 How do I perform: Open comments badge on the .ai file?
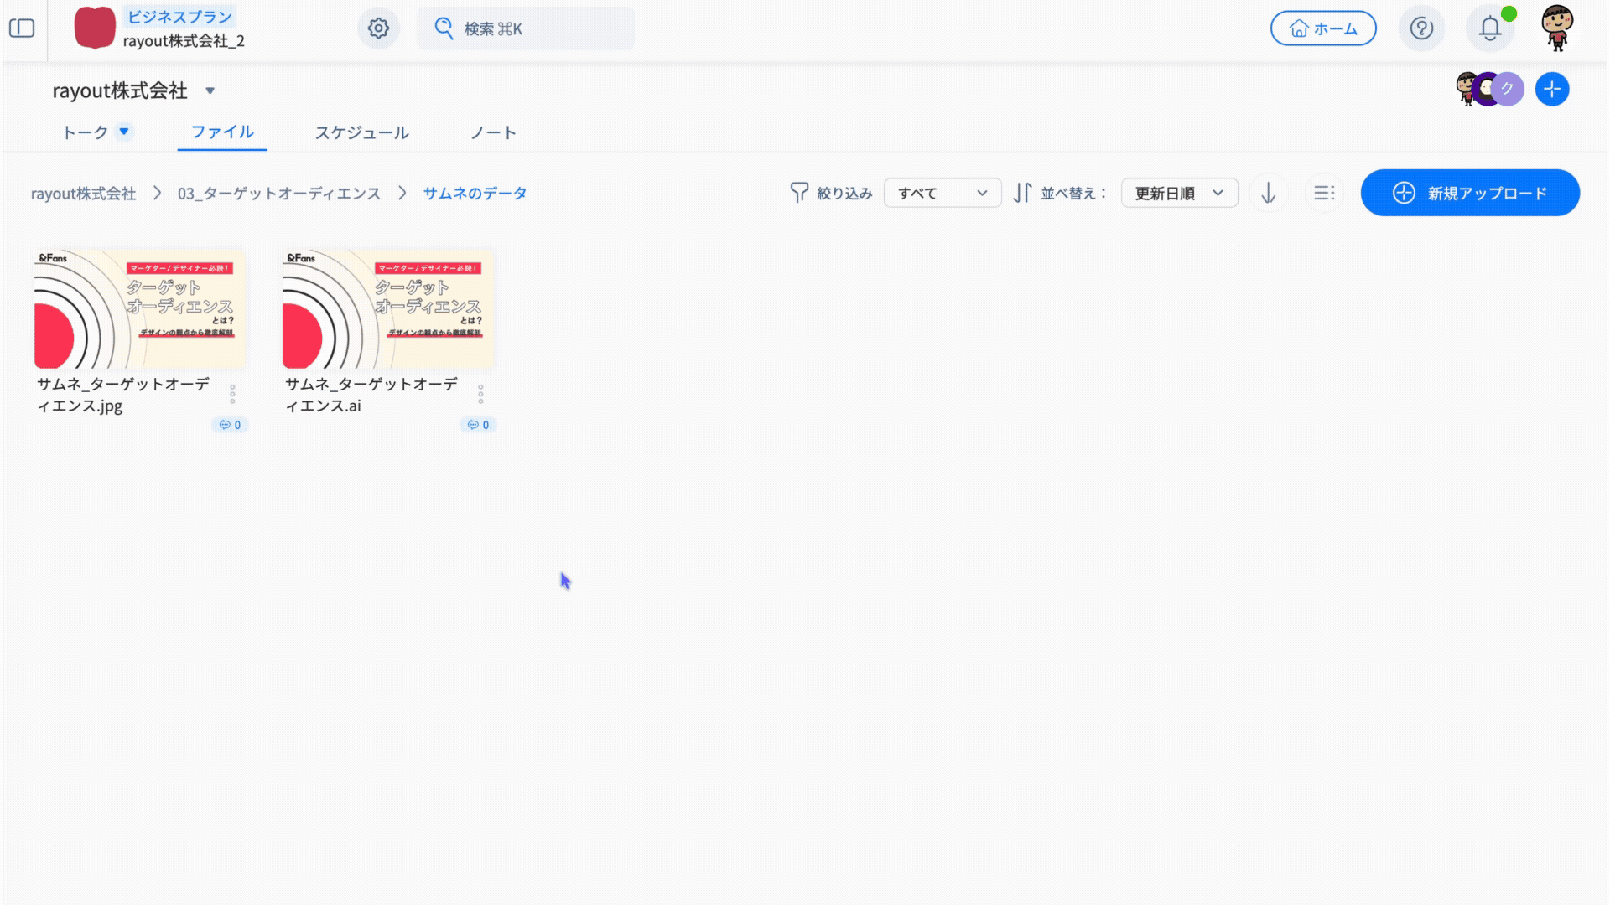(478, 425)
